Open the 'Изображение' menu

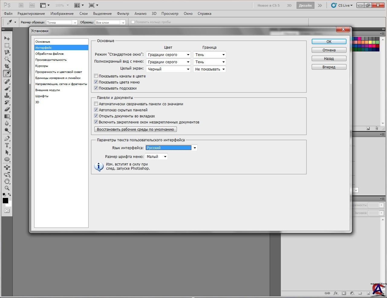[x=62, y=14]
